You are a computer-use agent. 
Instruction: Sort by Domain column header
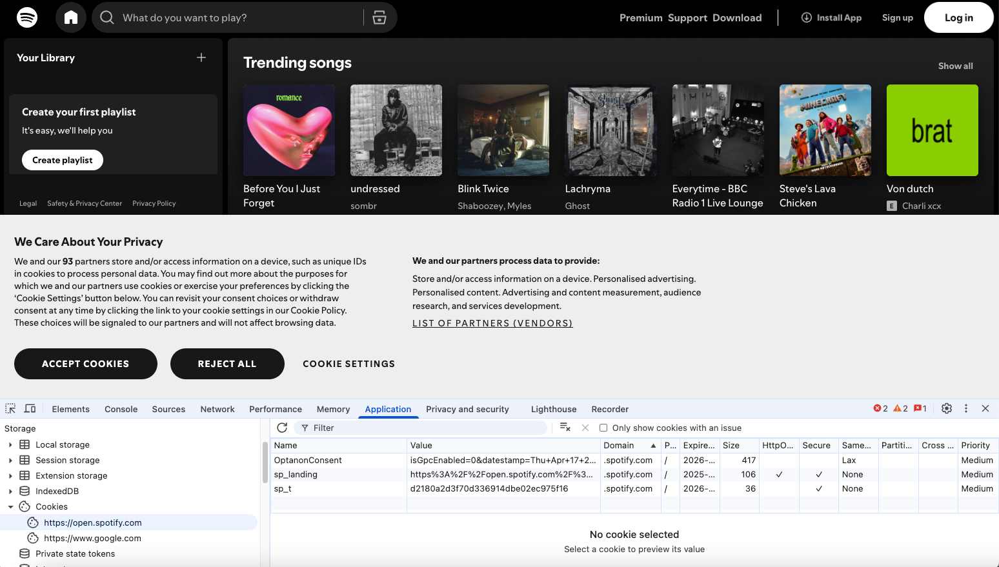(631, 445)
